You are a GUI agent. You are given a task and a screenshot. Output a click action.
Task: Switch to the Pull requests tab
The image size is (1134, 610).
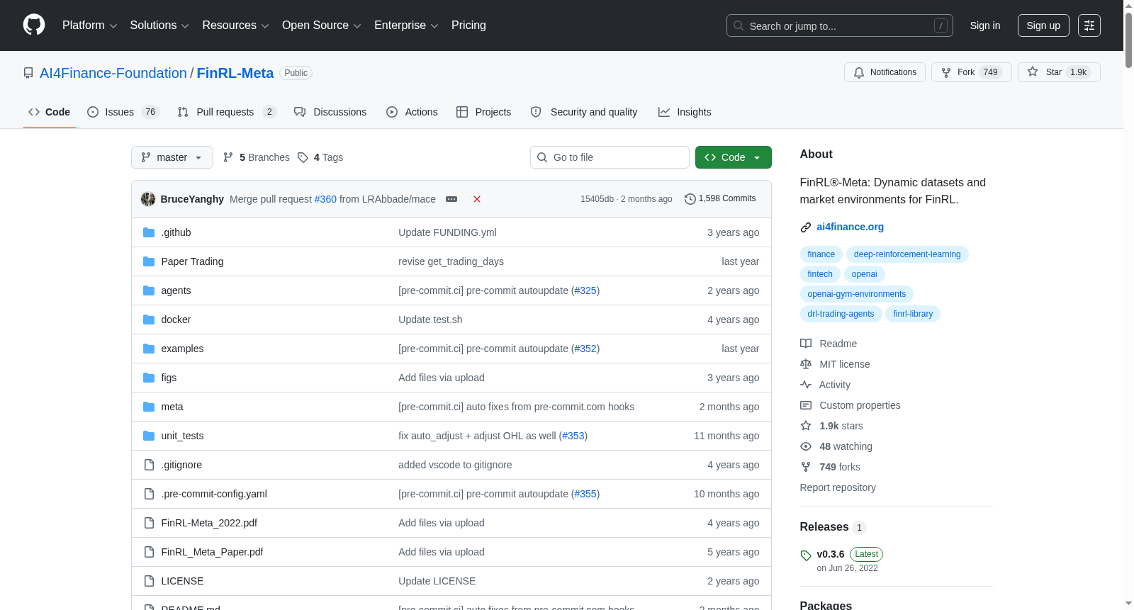[x=227, y=112]
